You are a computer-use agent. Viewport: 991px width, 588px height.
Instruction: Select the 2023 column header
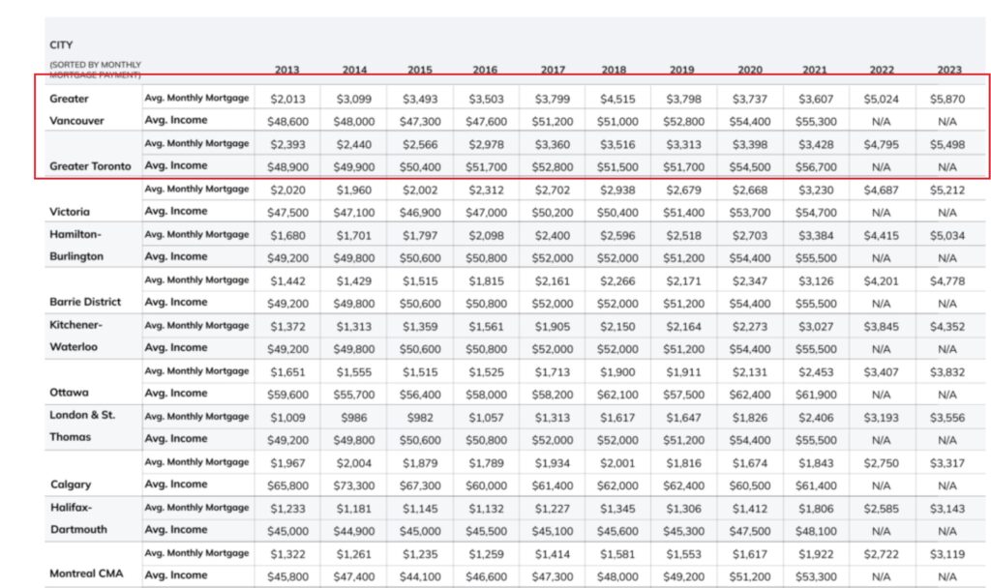(x=949, y=70)
